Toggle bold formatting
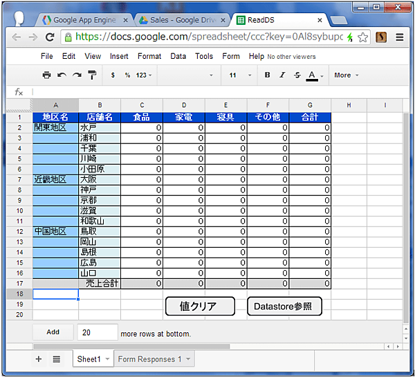Screen dimensions: 415x378 click(x=267, y=75)
